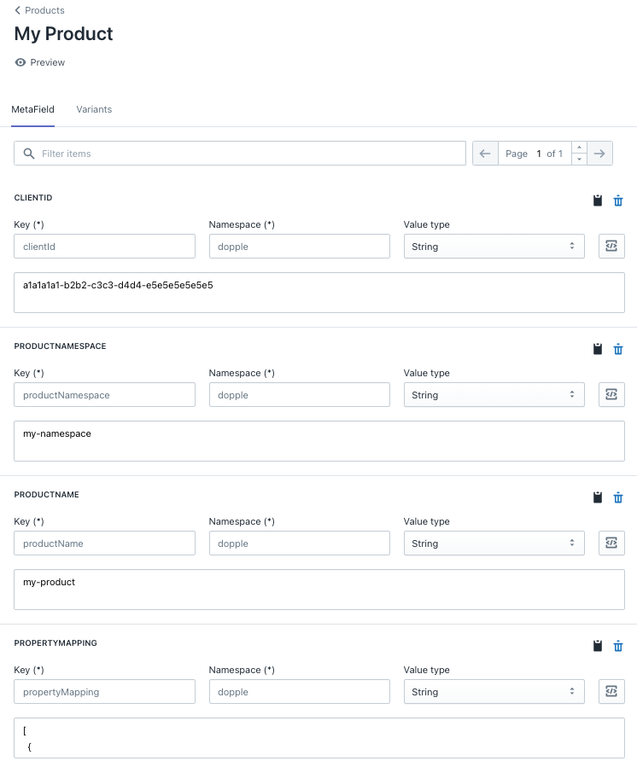This screenshot has height=767, width=637.
Task: Copy the CLIENTID metafield to clipboard
Action: pyautogui.click(x=597, y=200)
